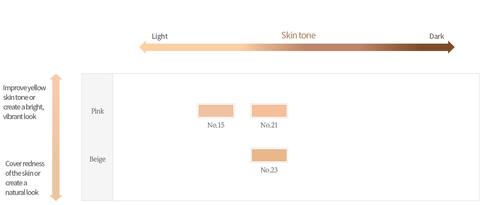Click the No.15 shade label

(x=216, y=125)
